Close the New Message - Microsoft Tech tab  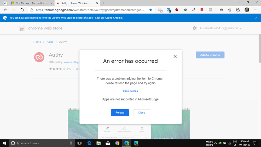51,3
